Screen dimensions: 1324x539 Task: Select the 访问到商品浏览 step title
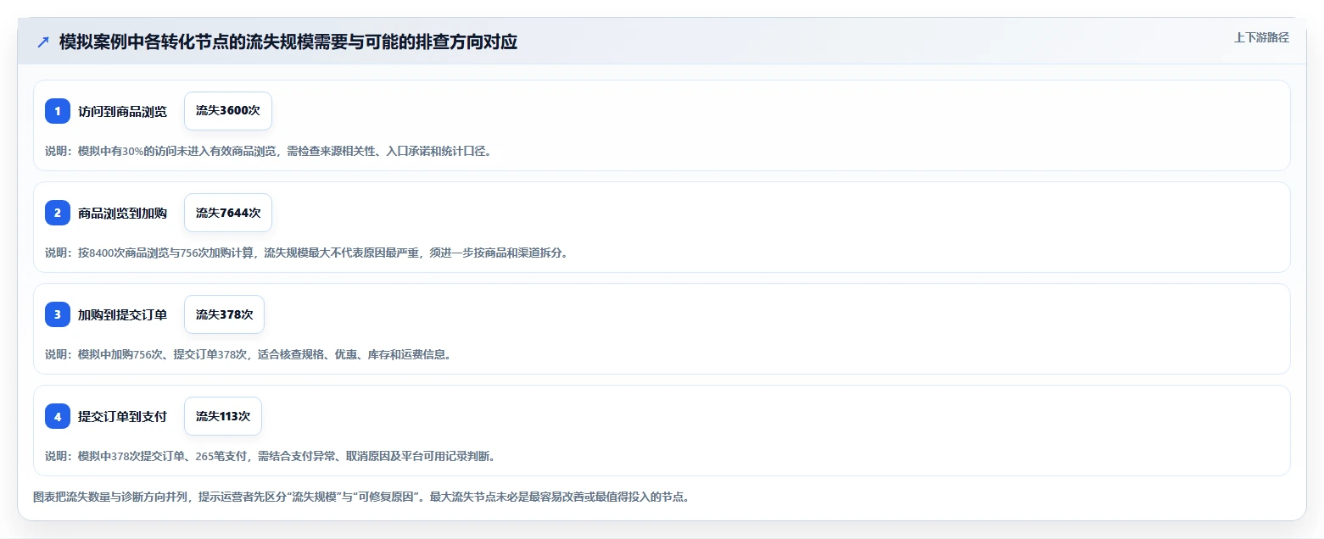[122, 112]
